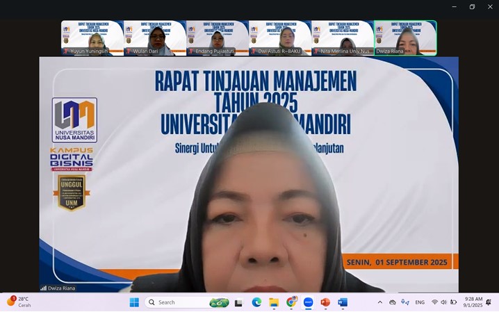
Task: Click the Dwiza Riana speaker name label
Action: pyautogui.click(x=61, y=288)
